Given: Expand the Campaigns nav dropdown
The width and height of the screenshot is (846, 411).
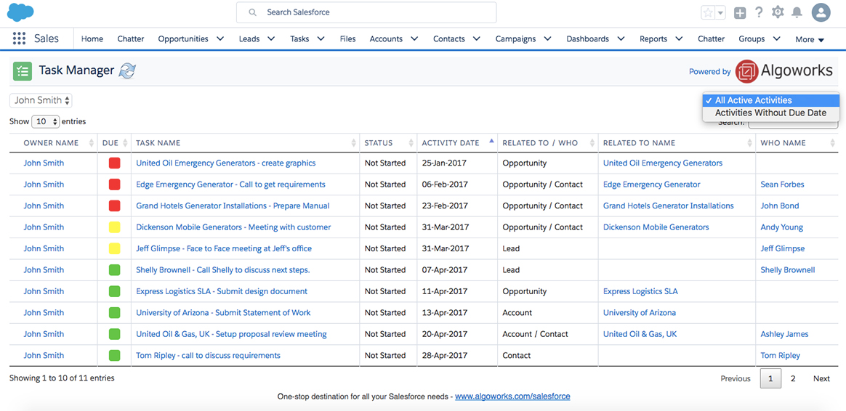Looking at the screenshot, I should [547, 38].
